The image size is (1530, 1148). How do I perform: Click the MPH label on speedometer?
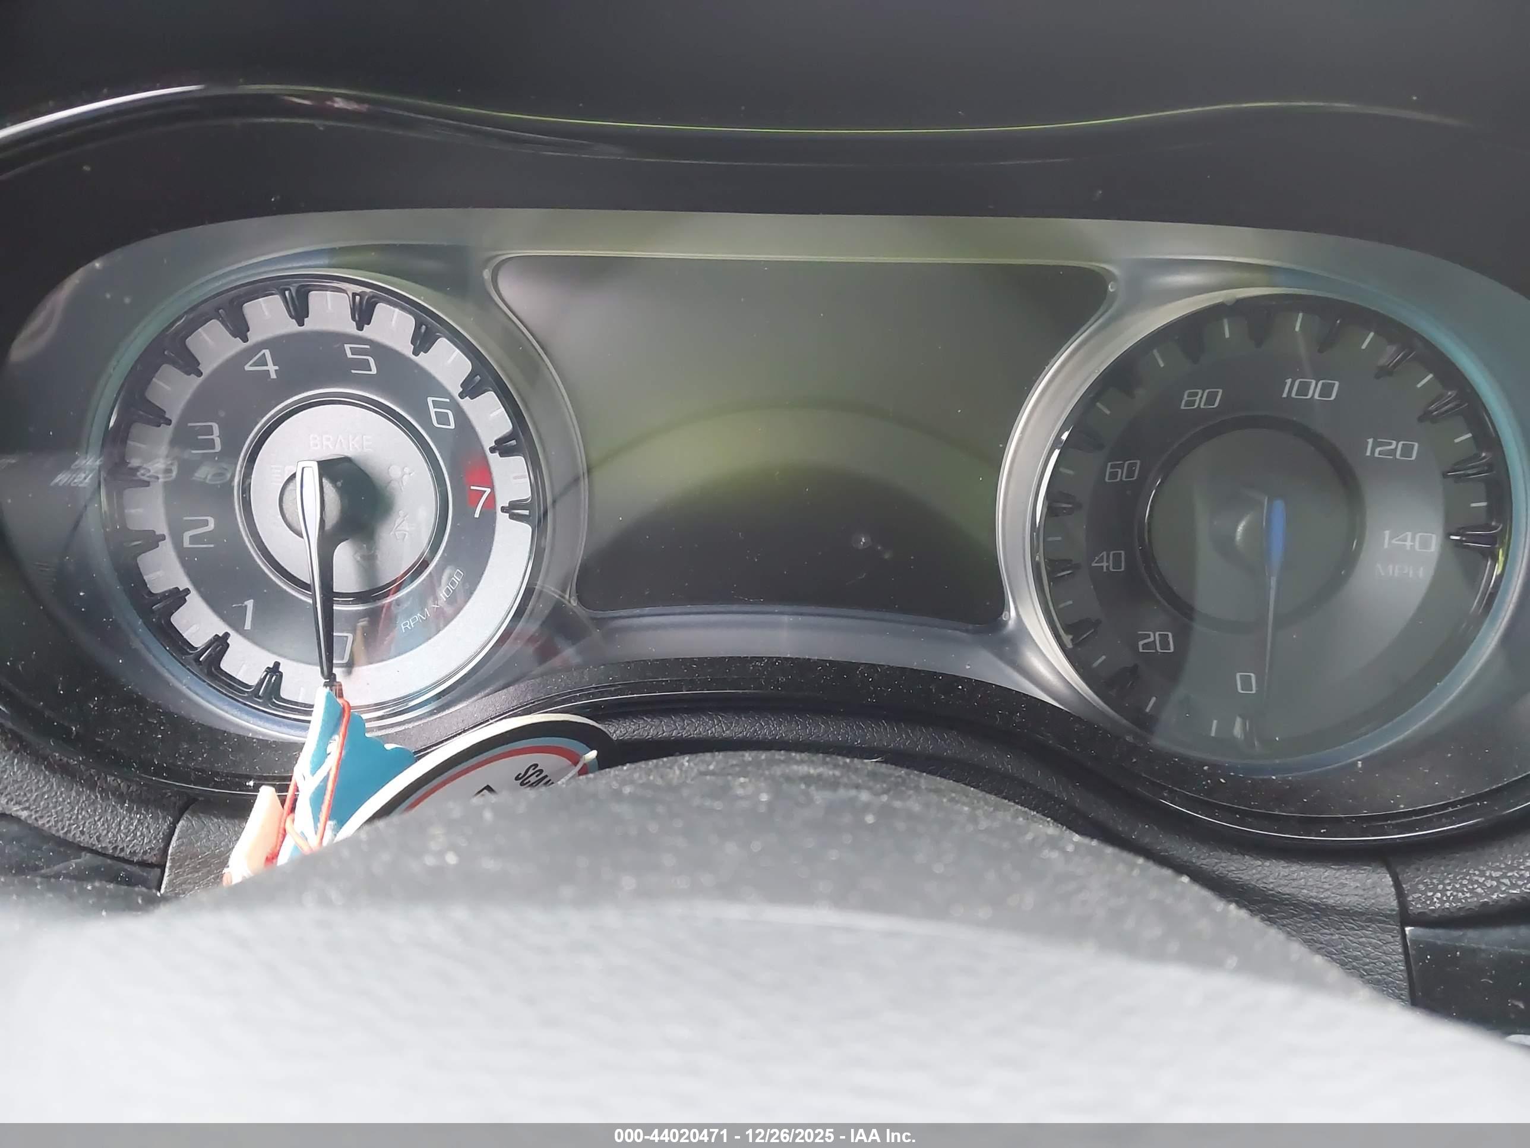coord(1399,570)
